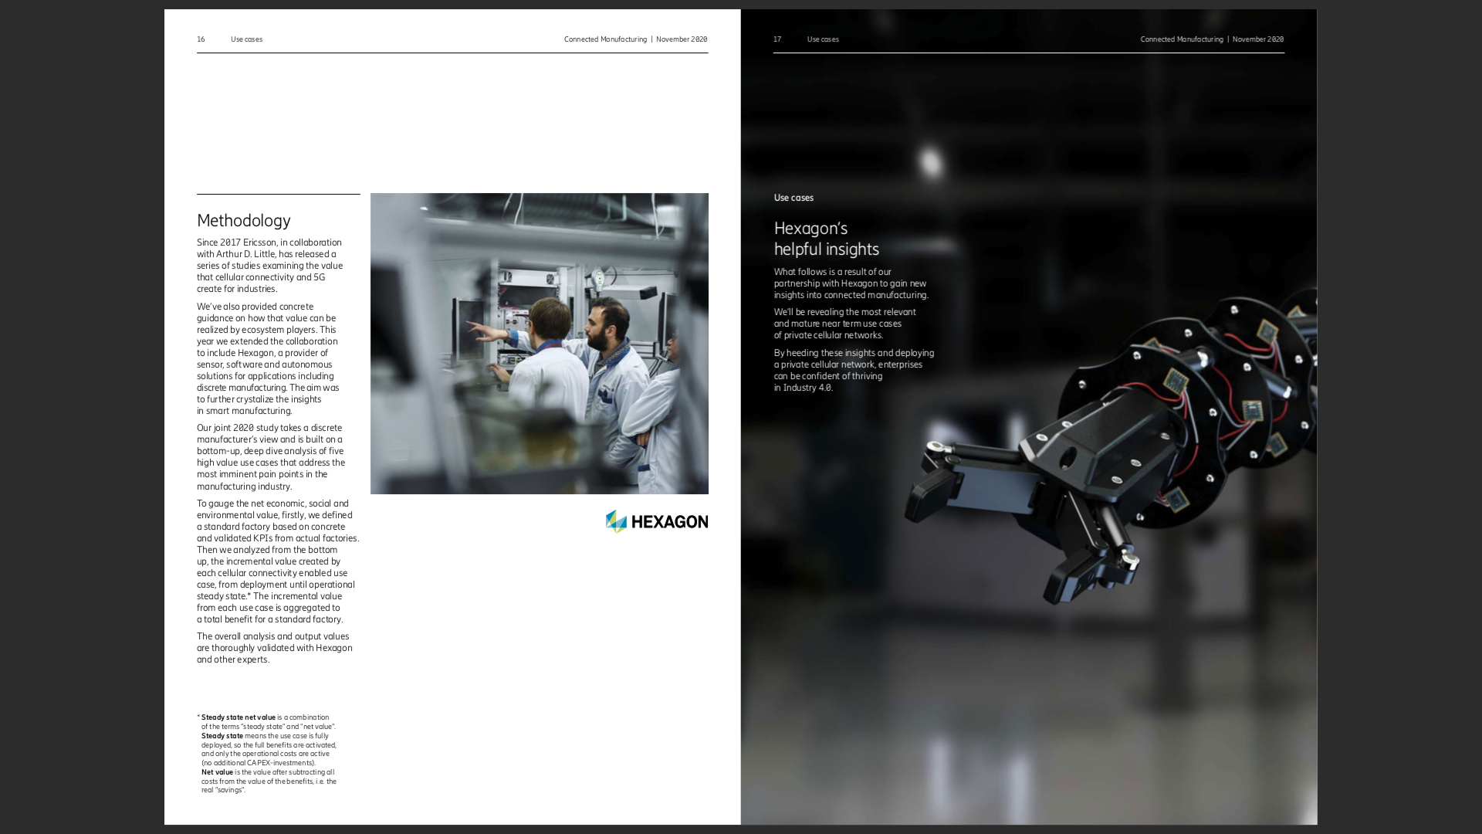
Task: Click "Use cases" header label on page 16
Action: pos(246,39)
